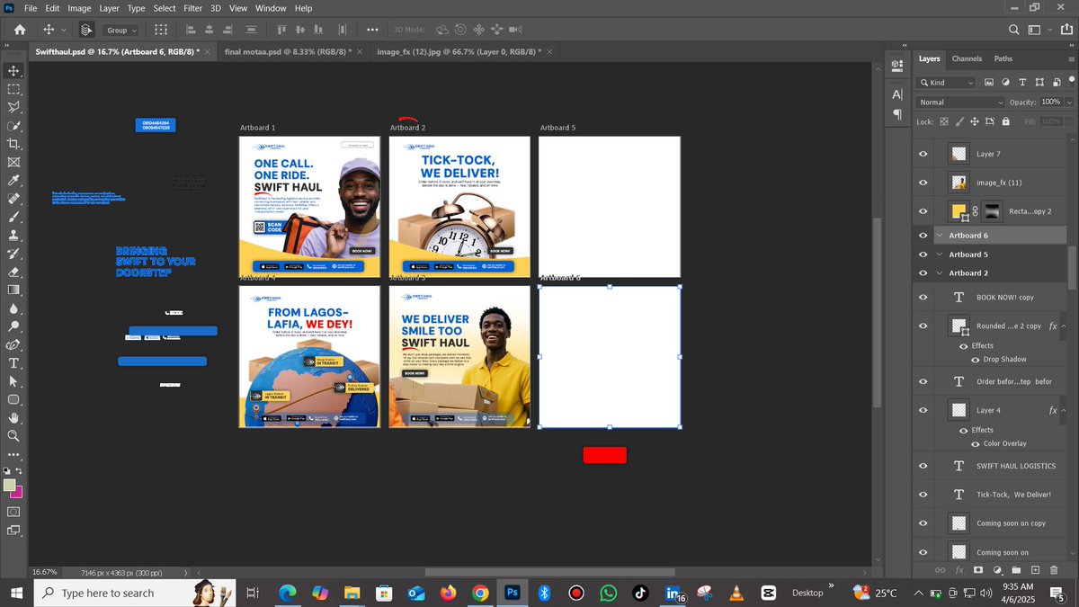
Task: Select the Rectangular Marquee tool
Action: [13, 89]
